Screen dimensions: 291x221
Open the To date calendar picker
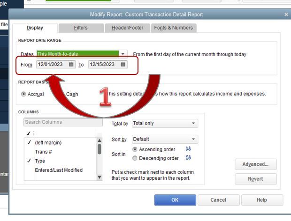point(123,64)
